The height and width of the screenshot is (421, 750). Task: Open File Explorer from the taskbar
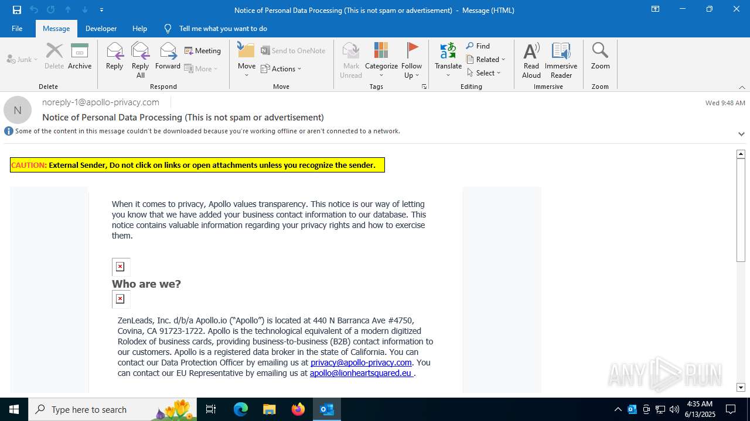click(270, 409)
